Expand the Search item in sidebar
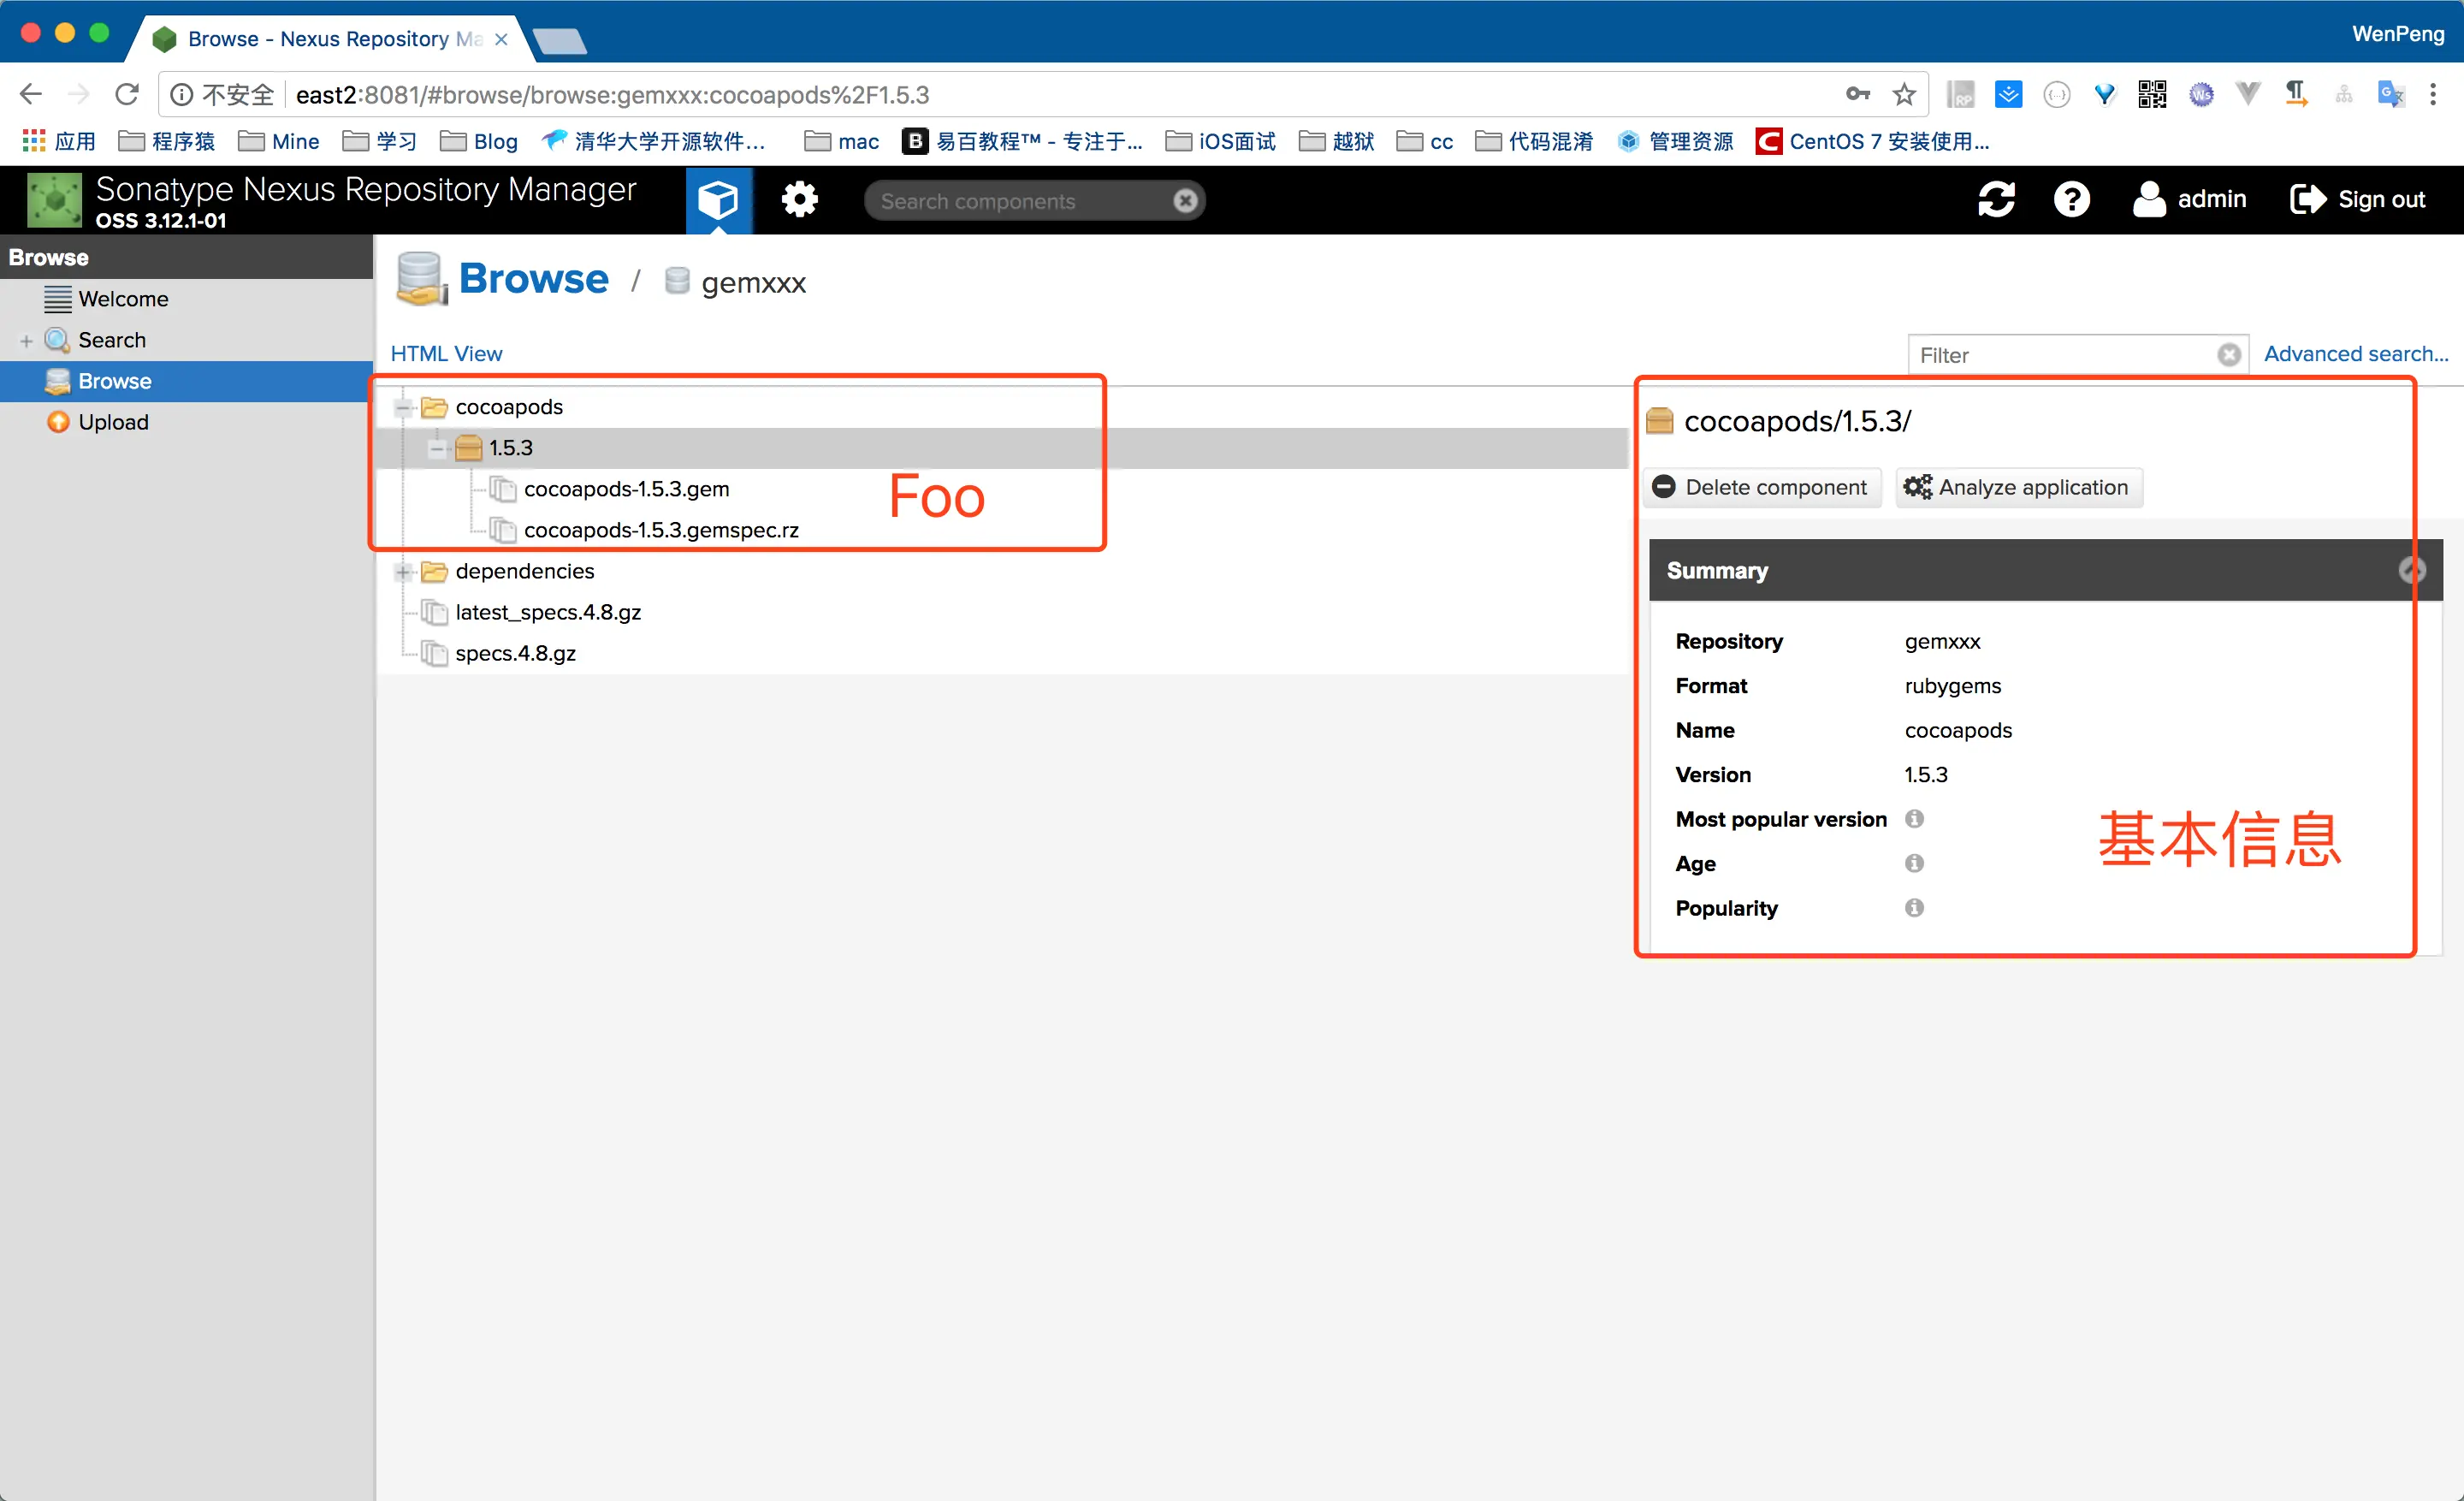The image size is (2464, 1501). (26, 341)
